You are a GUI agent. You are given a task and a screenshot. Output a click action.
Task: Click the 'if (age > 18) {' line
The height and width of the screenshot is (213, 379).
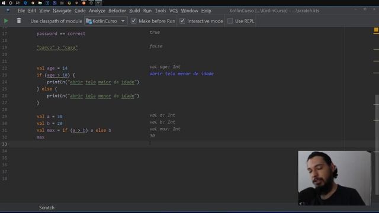pyautogui.click(x=56, y=75)
